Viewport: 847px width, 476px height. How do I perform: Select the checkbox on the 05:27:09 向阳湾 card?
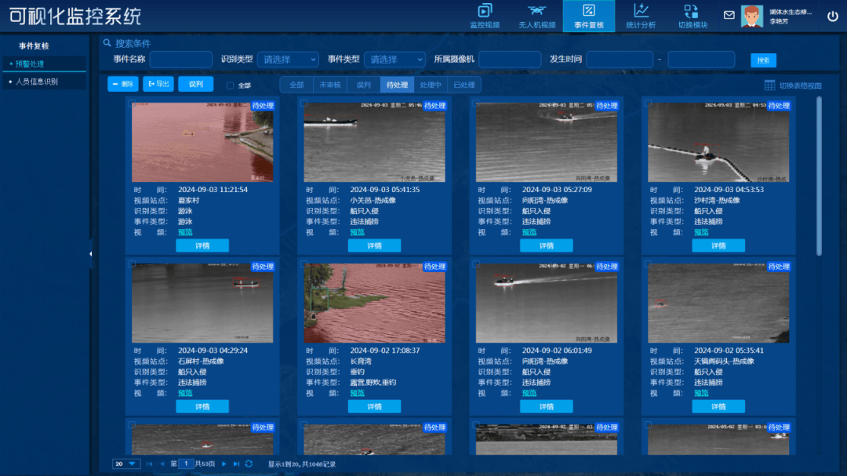476,104
